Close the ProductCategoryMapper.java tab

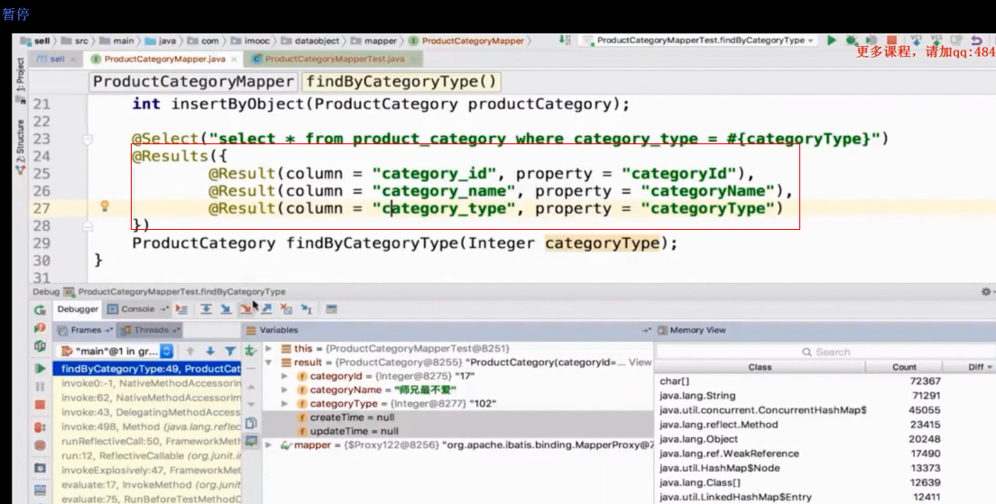point(235,59)
